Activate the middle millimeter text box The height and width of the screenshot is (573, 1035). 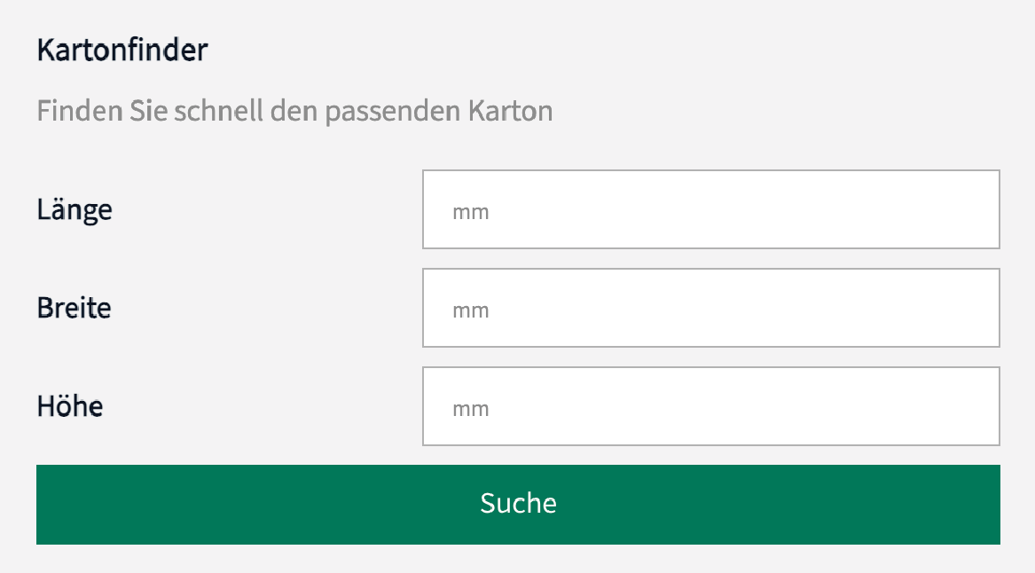tap(710, 308)
